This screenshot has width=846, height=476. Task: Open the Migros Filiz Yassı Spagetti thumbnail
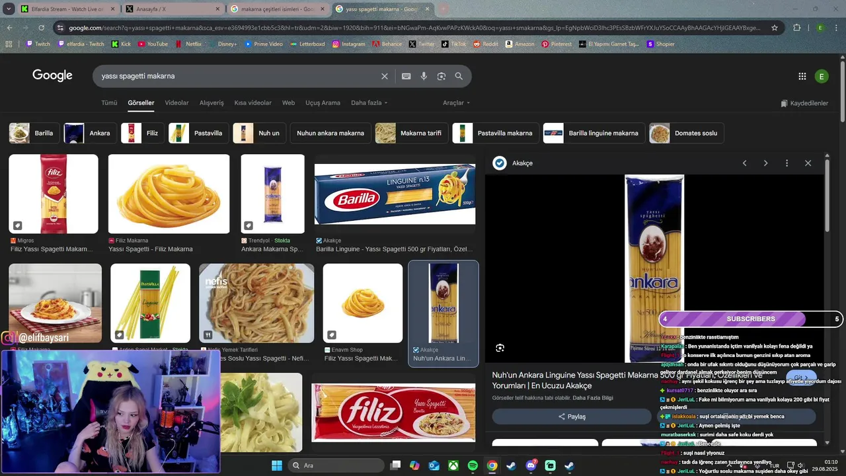[54, 194]
